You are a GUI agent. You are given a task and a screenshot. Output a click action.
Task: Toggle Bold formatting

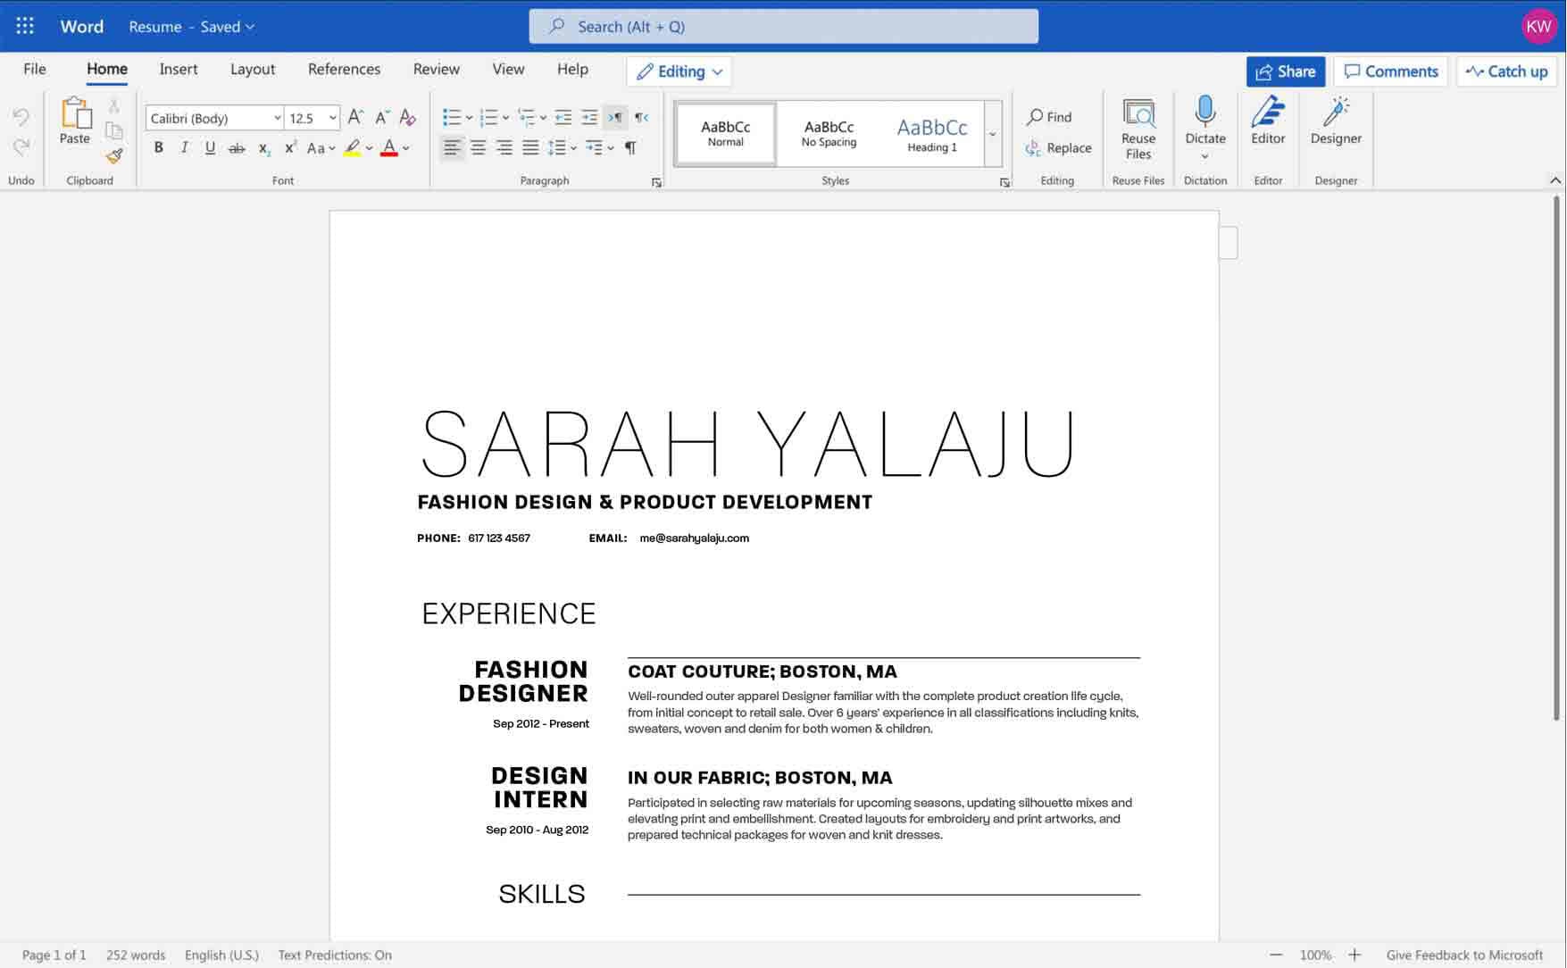tap(158, 148)
